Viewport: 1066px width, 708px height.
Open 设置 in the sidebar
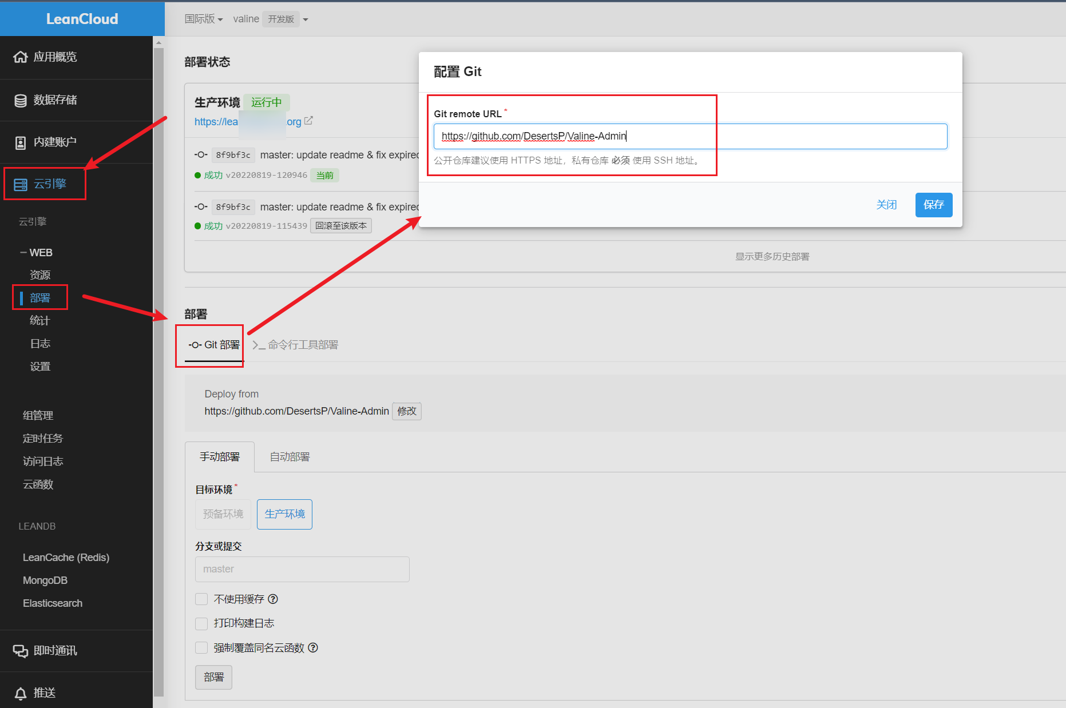[x=40, y=367]
